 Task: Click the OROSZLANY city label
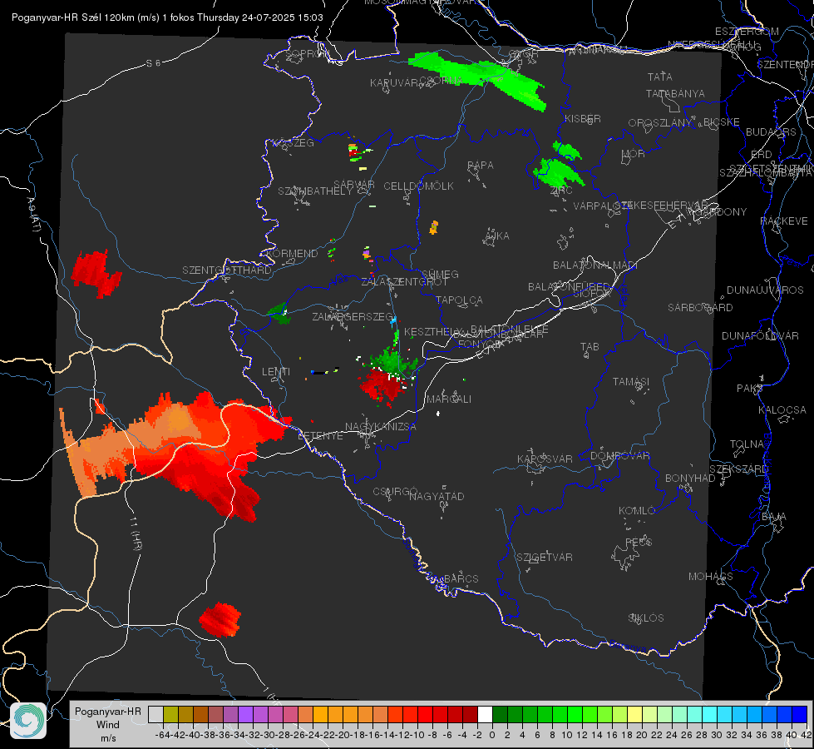(x=660, y=123)
